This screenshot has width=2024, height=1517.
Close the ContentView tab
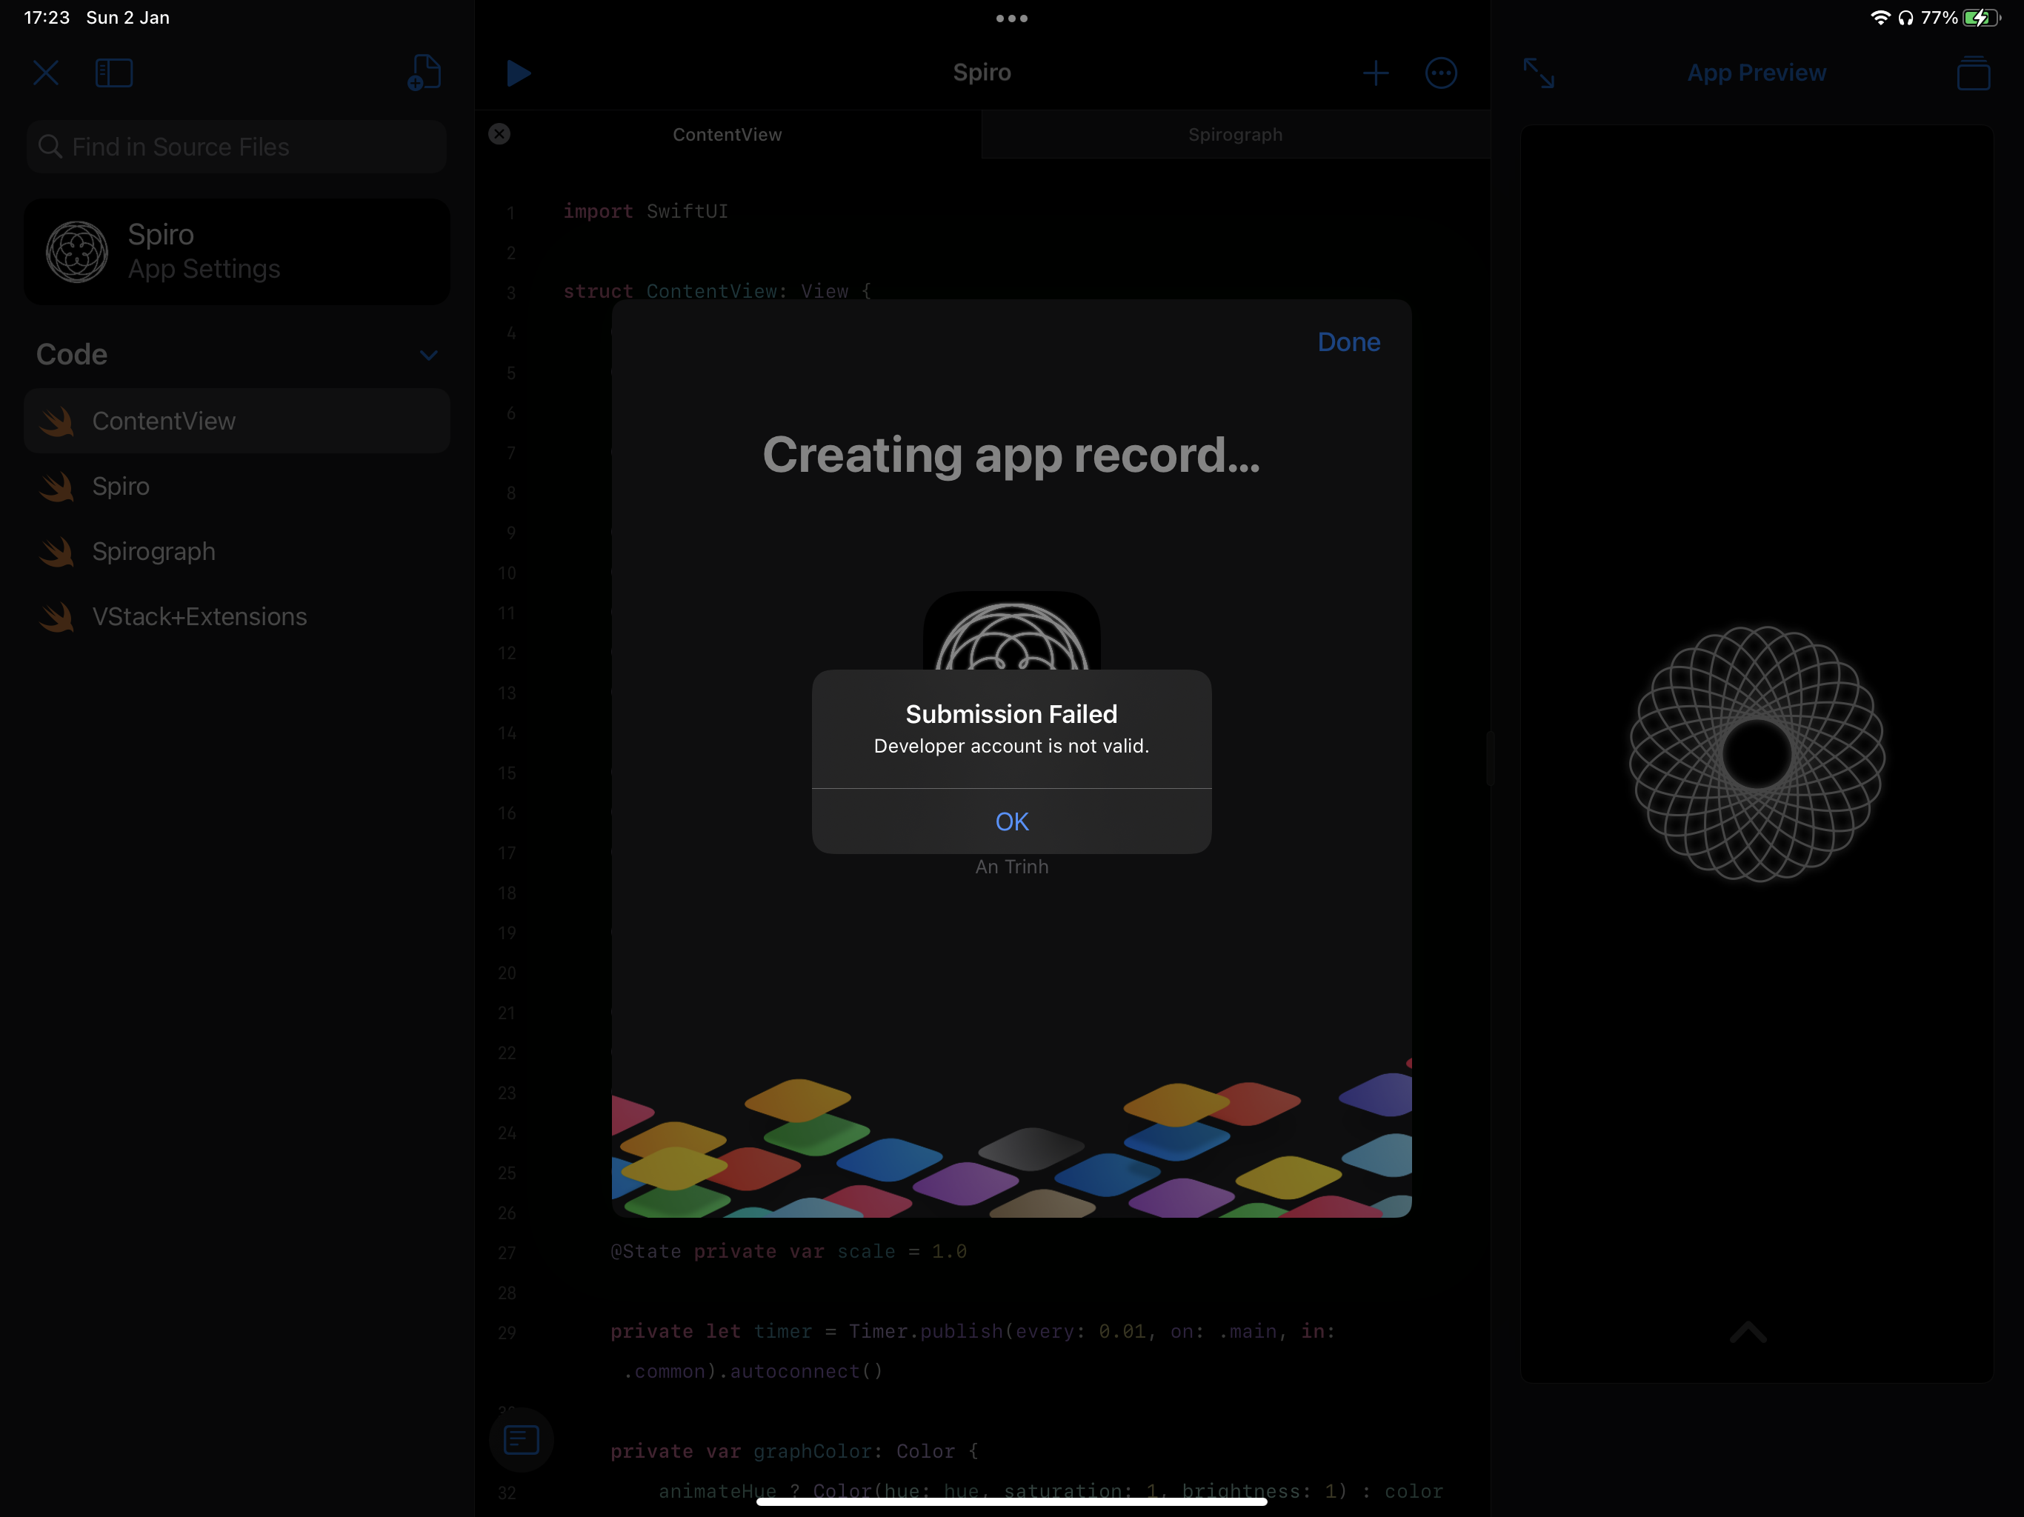point(499,135)
